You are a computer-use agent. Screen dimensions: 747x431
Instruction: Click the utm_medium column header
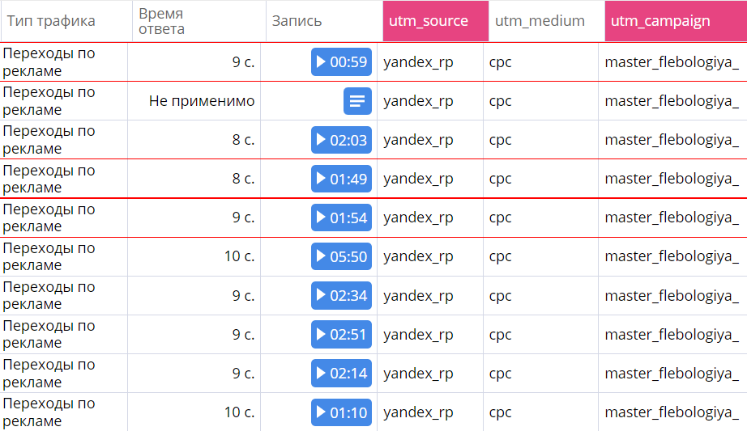click(x=540, y=21)
